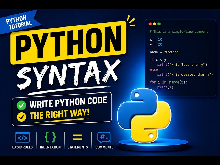Screen dimensions: 220x165
Task: Click the red dot in code window
Action: (x=150, y=24)
